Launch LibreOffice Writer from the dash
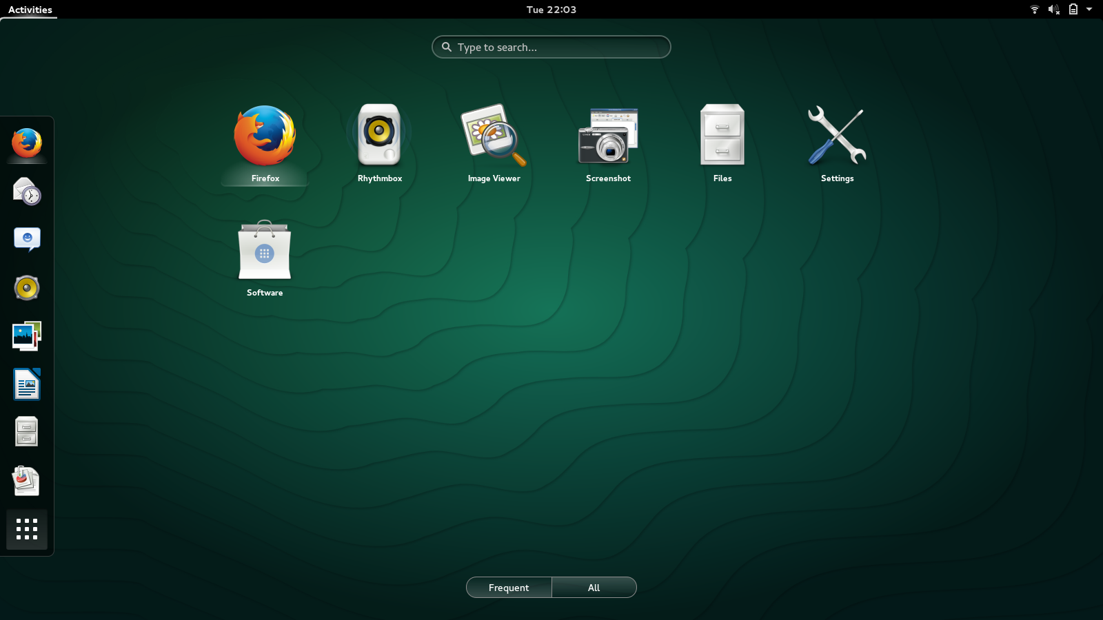The width and height of the screenshot is (1103, 620). [27, 384]
